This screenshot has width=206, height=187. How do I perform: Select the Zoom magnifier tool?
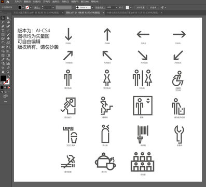click(x=8, y=72)
